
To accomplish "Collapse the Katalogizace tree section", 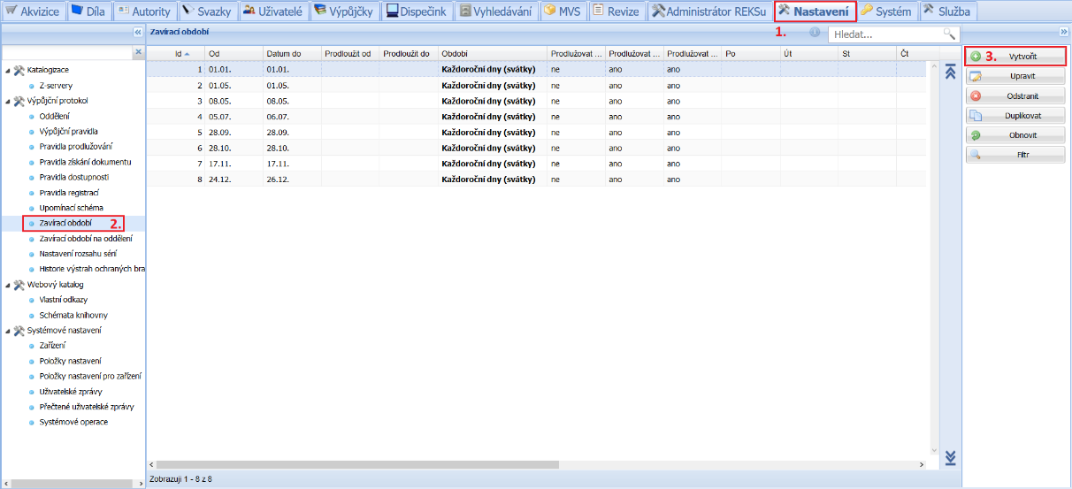I will click(x=8, y=70).
